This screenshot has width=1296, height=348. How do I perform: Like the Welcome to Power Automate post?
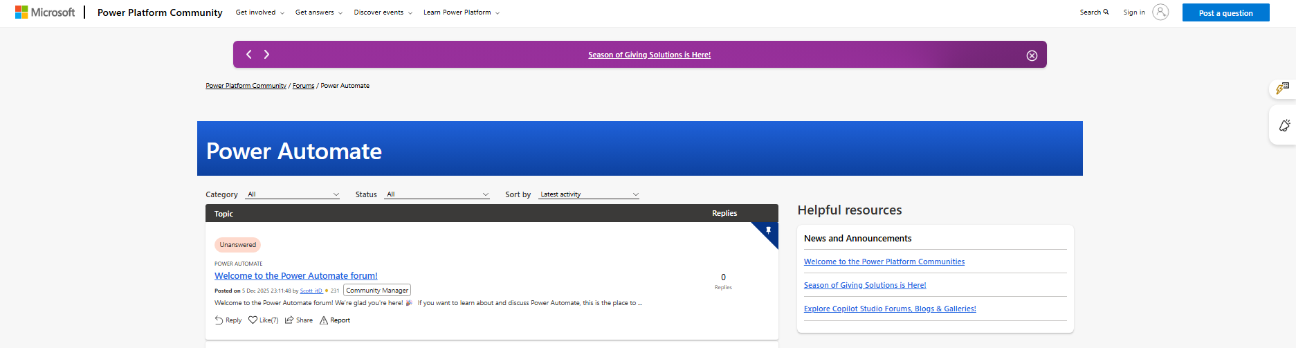[x=263, y=320]
